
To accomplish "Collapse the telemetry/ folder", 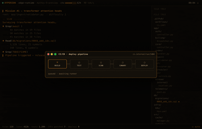I will 161,89.
